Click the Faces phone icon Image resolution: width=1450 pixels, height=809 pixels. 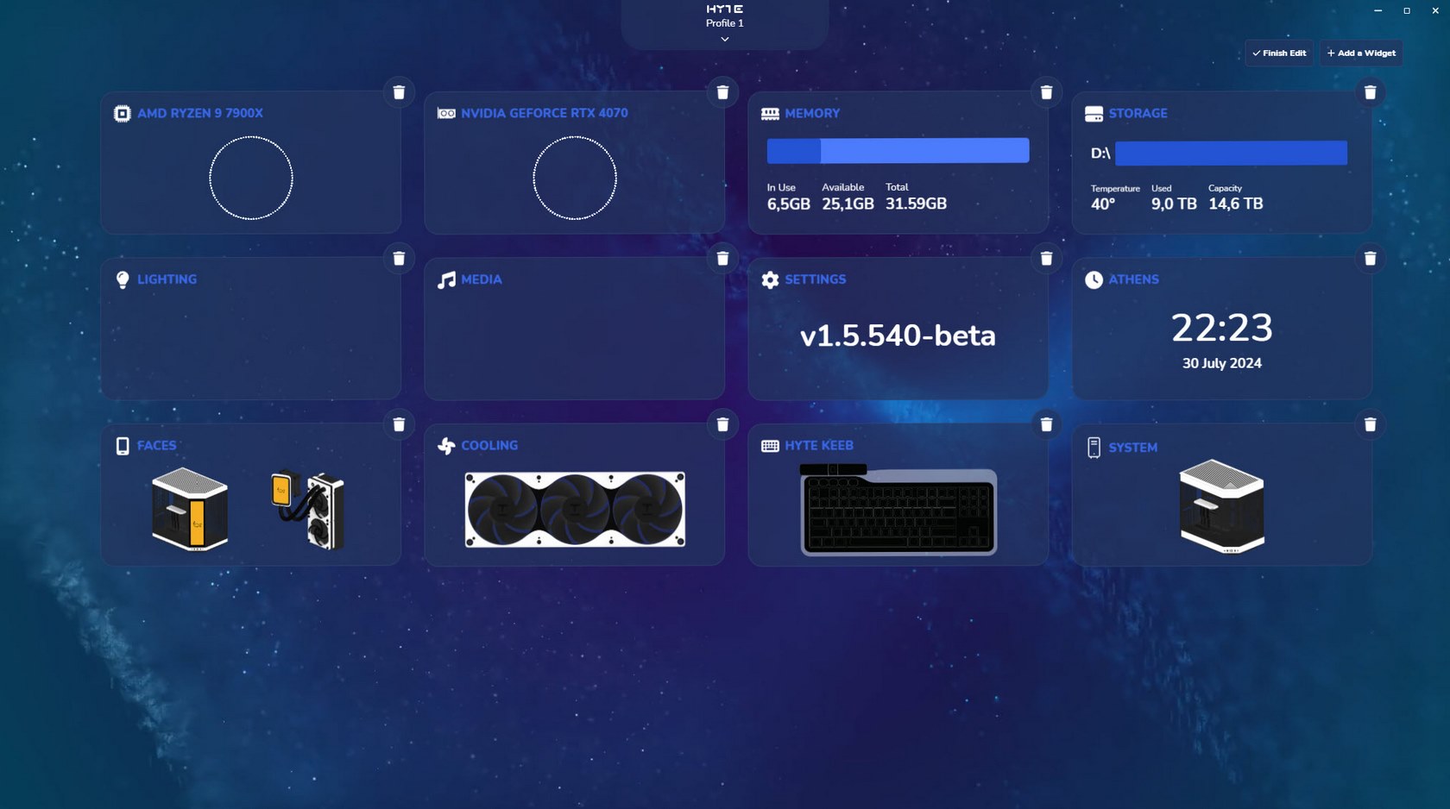[123, 446]
